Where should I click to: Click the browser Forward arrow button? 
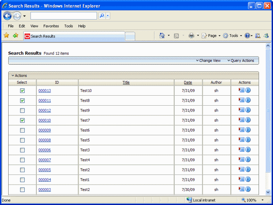(17, 16)
